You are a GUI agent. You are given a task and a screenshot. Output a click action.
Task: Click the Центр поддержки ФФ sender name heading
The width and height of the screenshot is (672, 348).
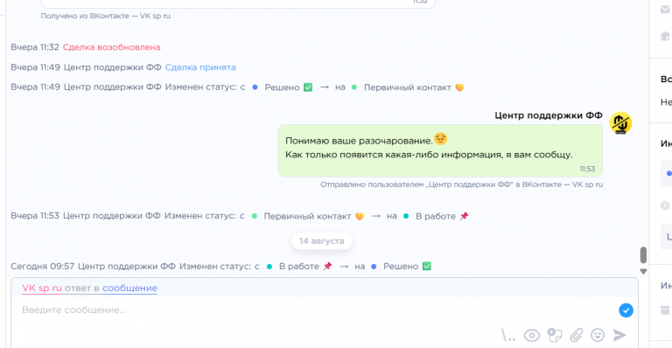pyautogui.click(x=548, y=115)
